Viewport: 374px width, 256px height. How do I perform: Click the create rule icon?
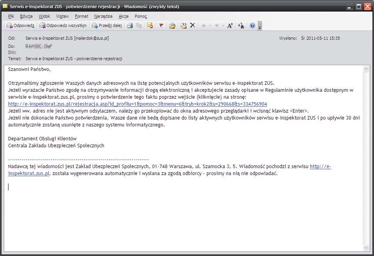click(183, 25)
